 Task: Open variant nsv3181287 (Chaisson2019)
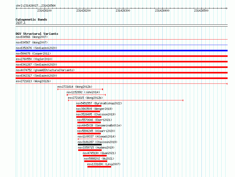tap(97, 142)
